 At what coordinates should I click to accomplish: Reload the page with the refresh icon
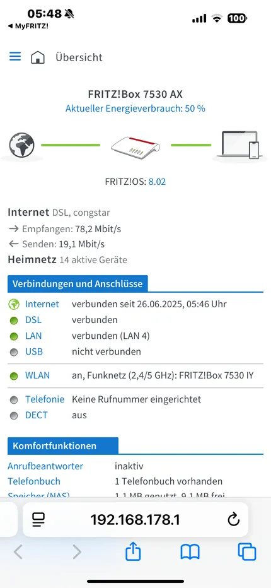click(233, 519)
